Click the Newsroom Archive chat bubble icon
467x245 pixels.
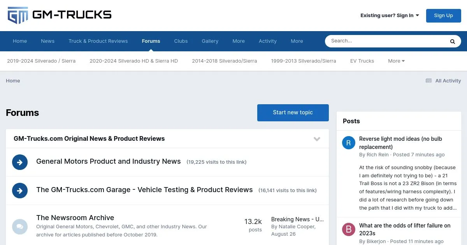click(20, 226)
